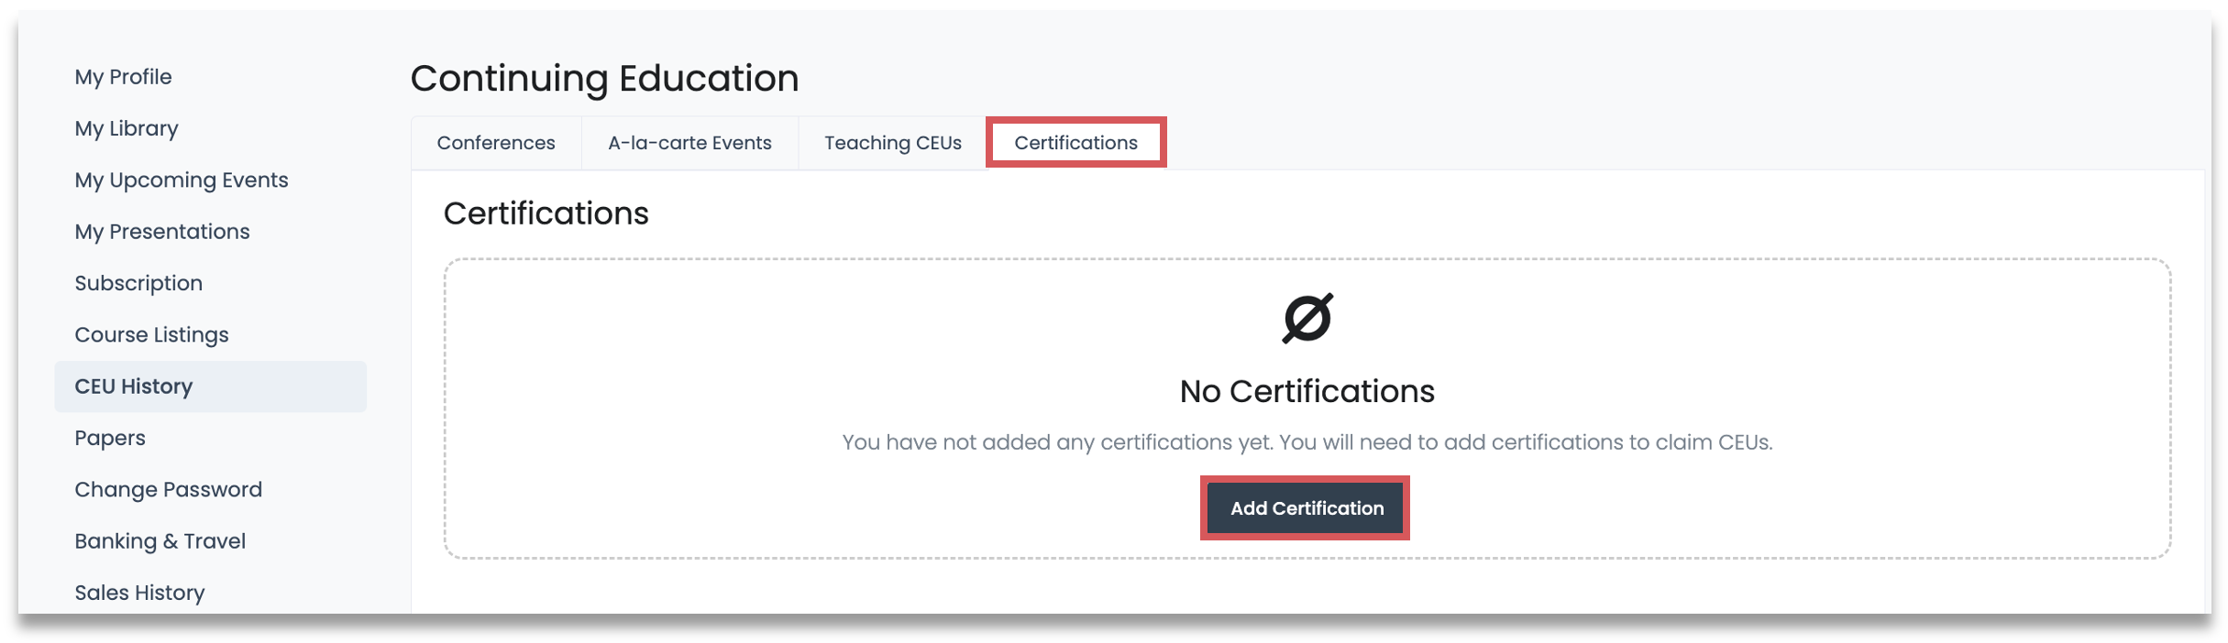Click Change Password in the sidebar

click(169, 490)
